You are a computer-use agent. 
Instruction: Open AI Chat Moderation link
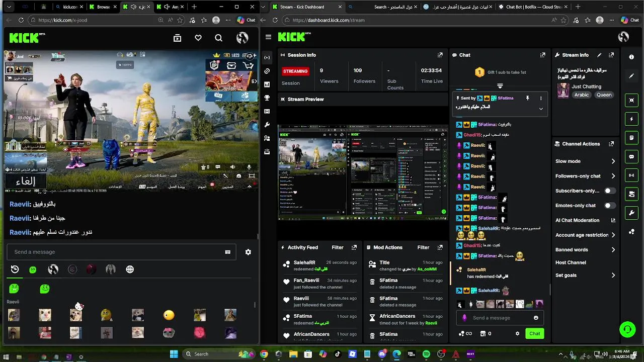coord(584,220)
